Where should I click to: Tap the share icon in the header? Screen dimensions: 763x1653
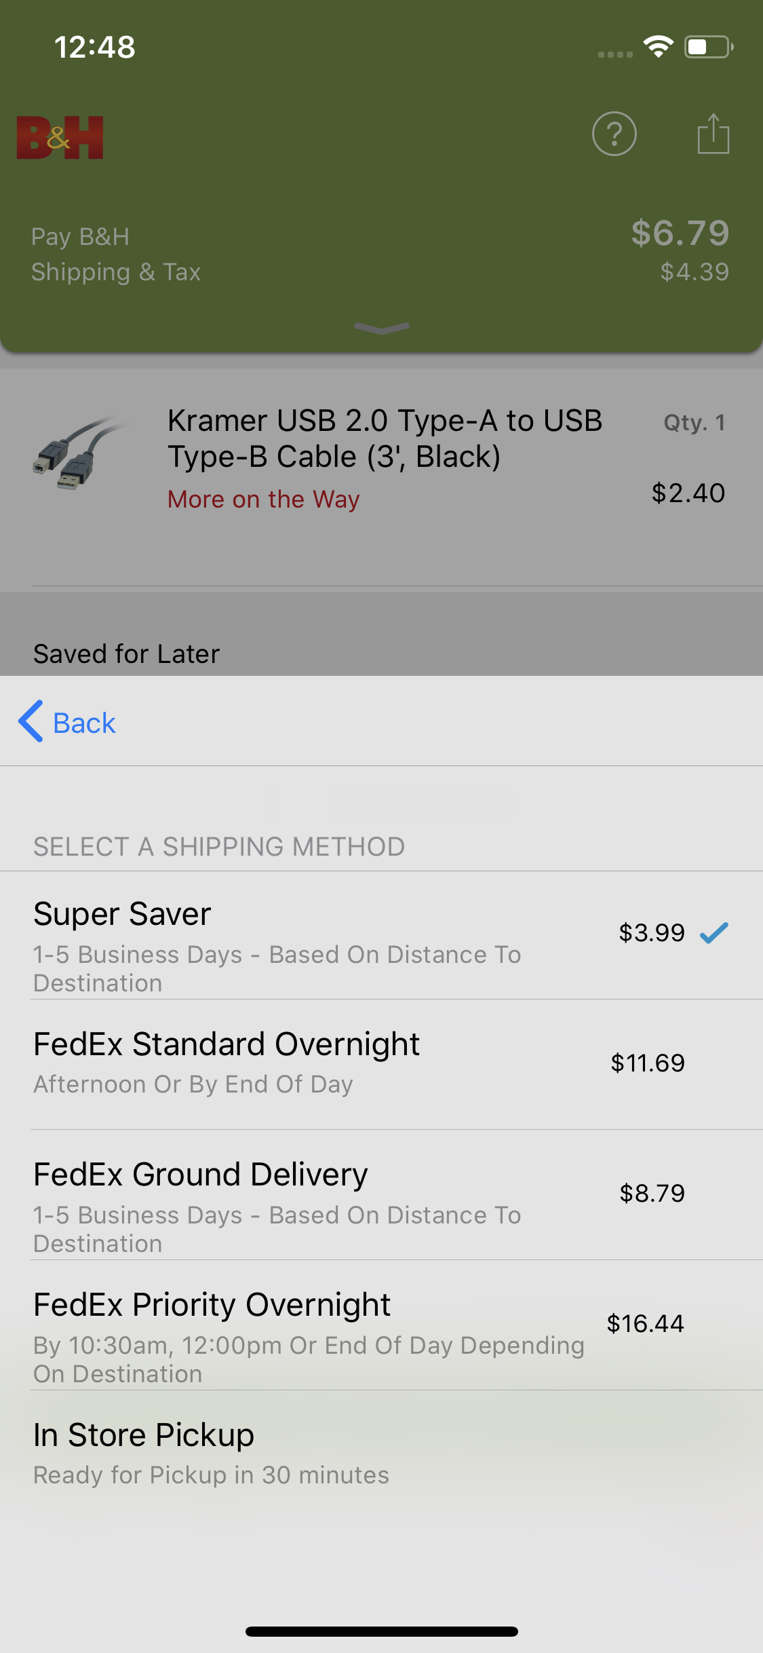[x=713, y=134]
